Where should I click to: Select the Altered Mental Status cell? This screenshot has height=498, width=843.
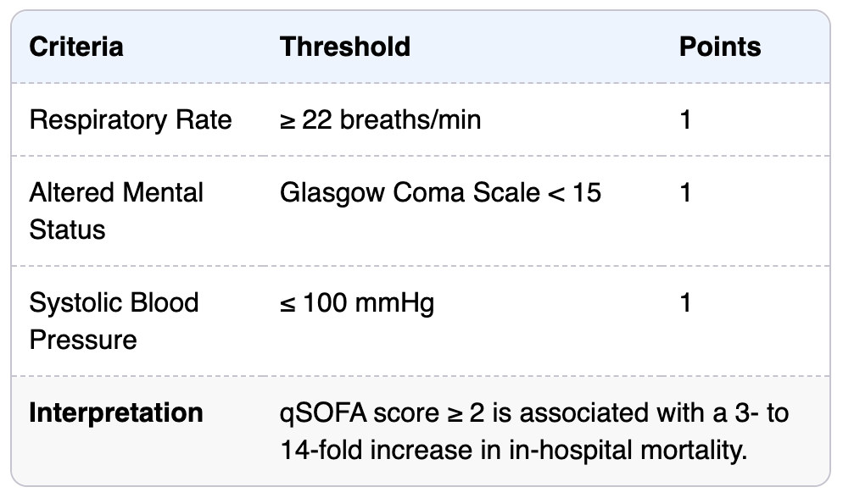(116, 211)
